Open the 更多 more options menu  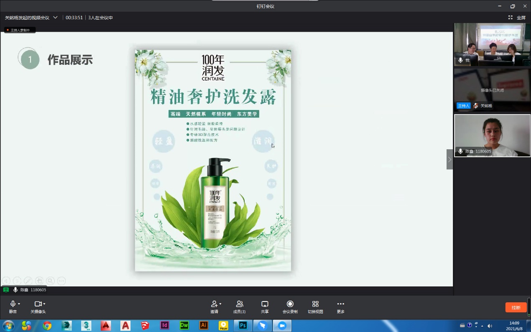pos(341,307)
